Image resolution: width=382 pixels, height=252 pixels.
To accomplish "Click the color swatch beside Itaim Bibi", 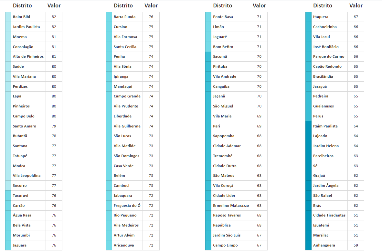I will coord(8,17).
